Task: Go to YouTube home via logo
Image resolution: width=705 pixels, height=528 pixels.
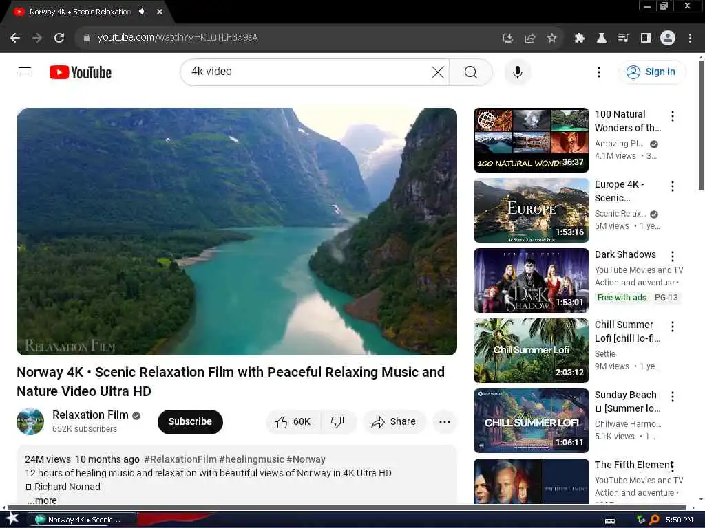Action: pos(81,72)
